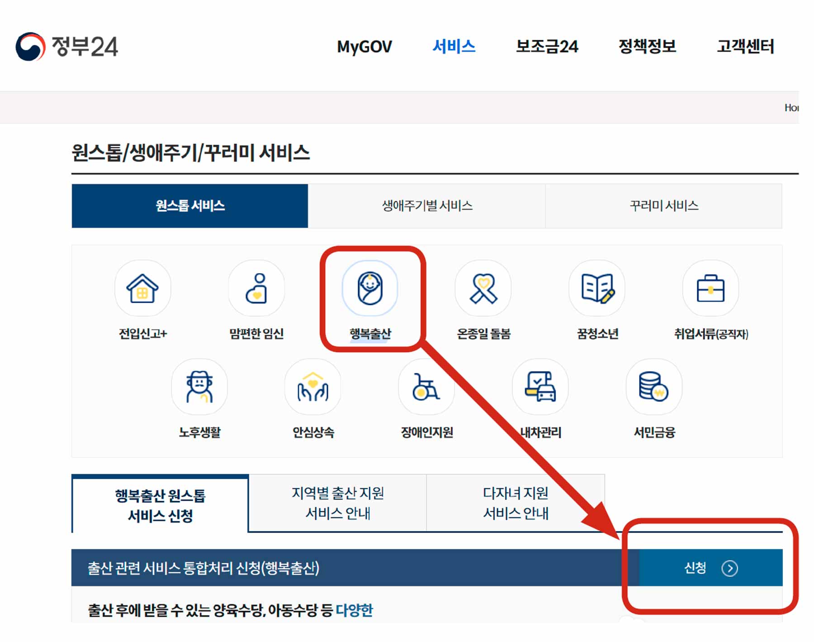The height and width of the screenshot is (642, 814).
Task: Open the 전입신고+ house icon
Action: point(142,288)
